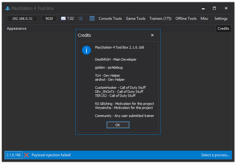Viewport: 235px width, 164px height.
Task: Click the IP address field 192.168.0.31
Action: click(x=22, y=19)
